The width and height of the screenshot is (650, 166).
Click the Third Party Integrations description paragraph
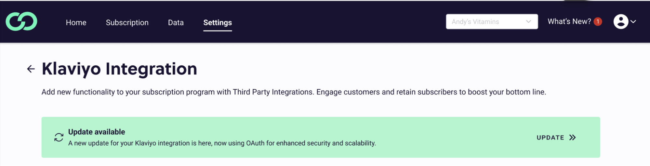[294, 92]
